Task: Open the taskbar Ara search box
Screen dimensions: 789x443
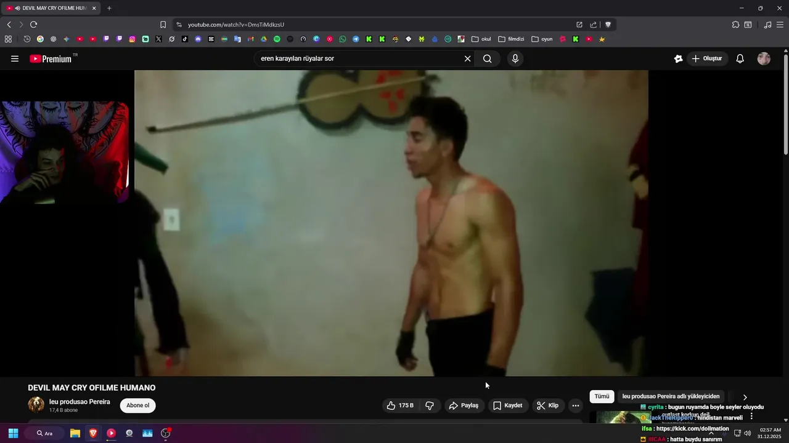Action: [44, 433]
